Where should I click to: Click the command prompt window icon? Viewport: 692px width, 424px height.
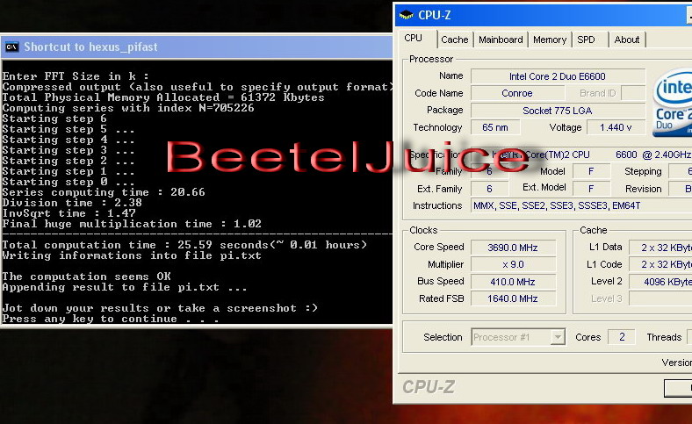click(x=12, y=47)
